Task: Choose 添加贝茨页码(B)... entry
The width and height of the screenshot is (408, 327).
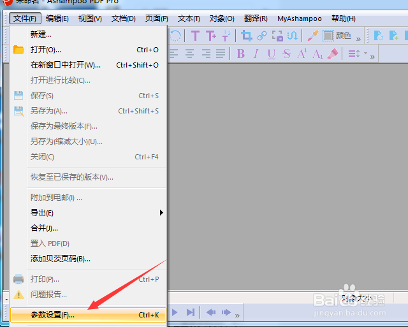Action: [88, 259]
